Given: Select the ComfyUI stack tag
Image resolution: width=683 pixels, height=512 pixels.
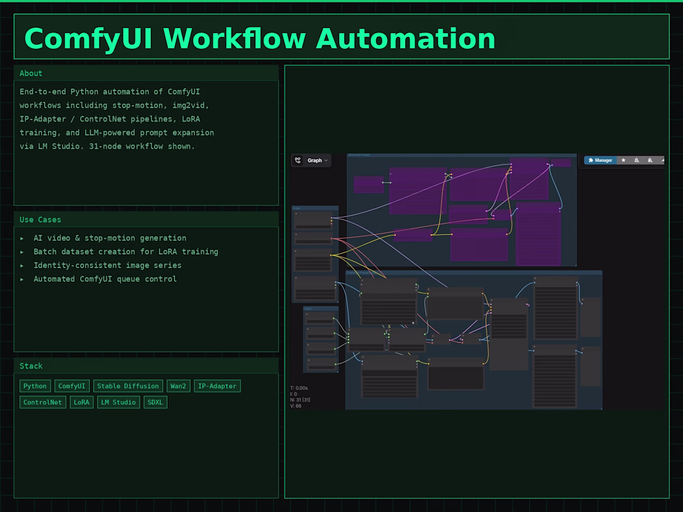Looking at the screenshot, I should coord(72,386).
